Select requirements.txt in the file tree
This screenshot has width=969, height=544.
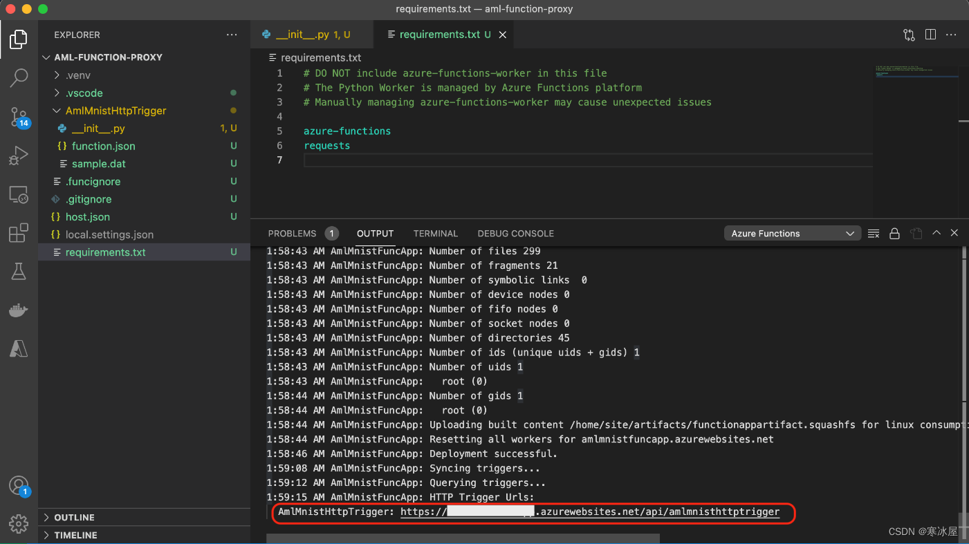tap(144, 252)
